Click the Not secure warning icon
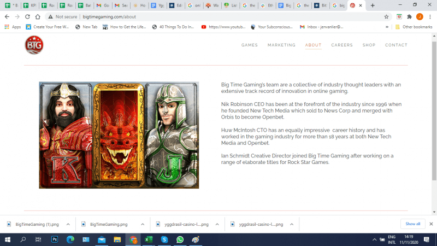437x246 pixels. (50, 17)
